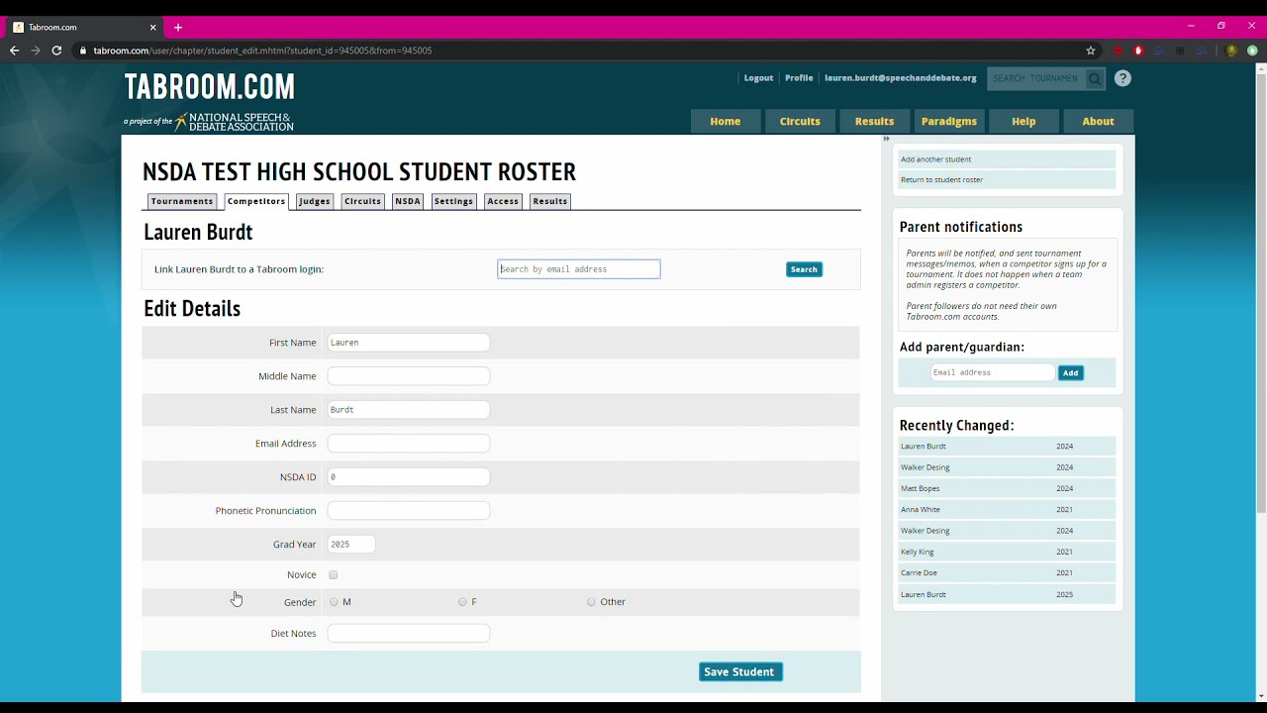
Task: Click the magnifier icon beside Search Tournaments
Action: [x=1094, y=78]
